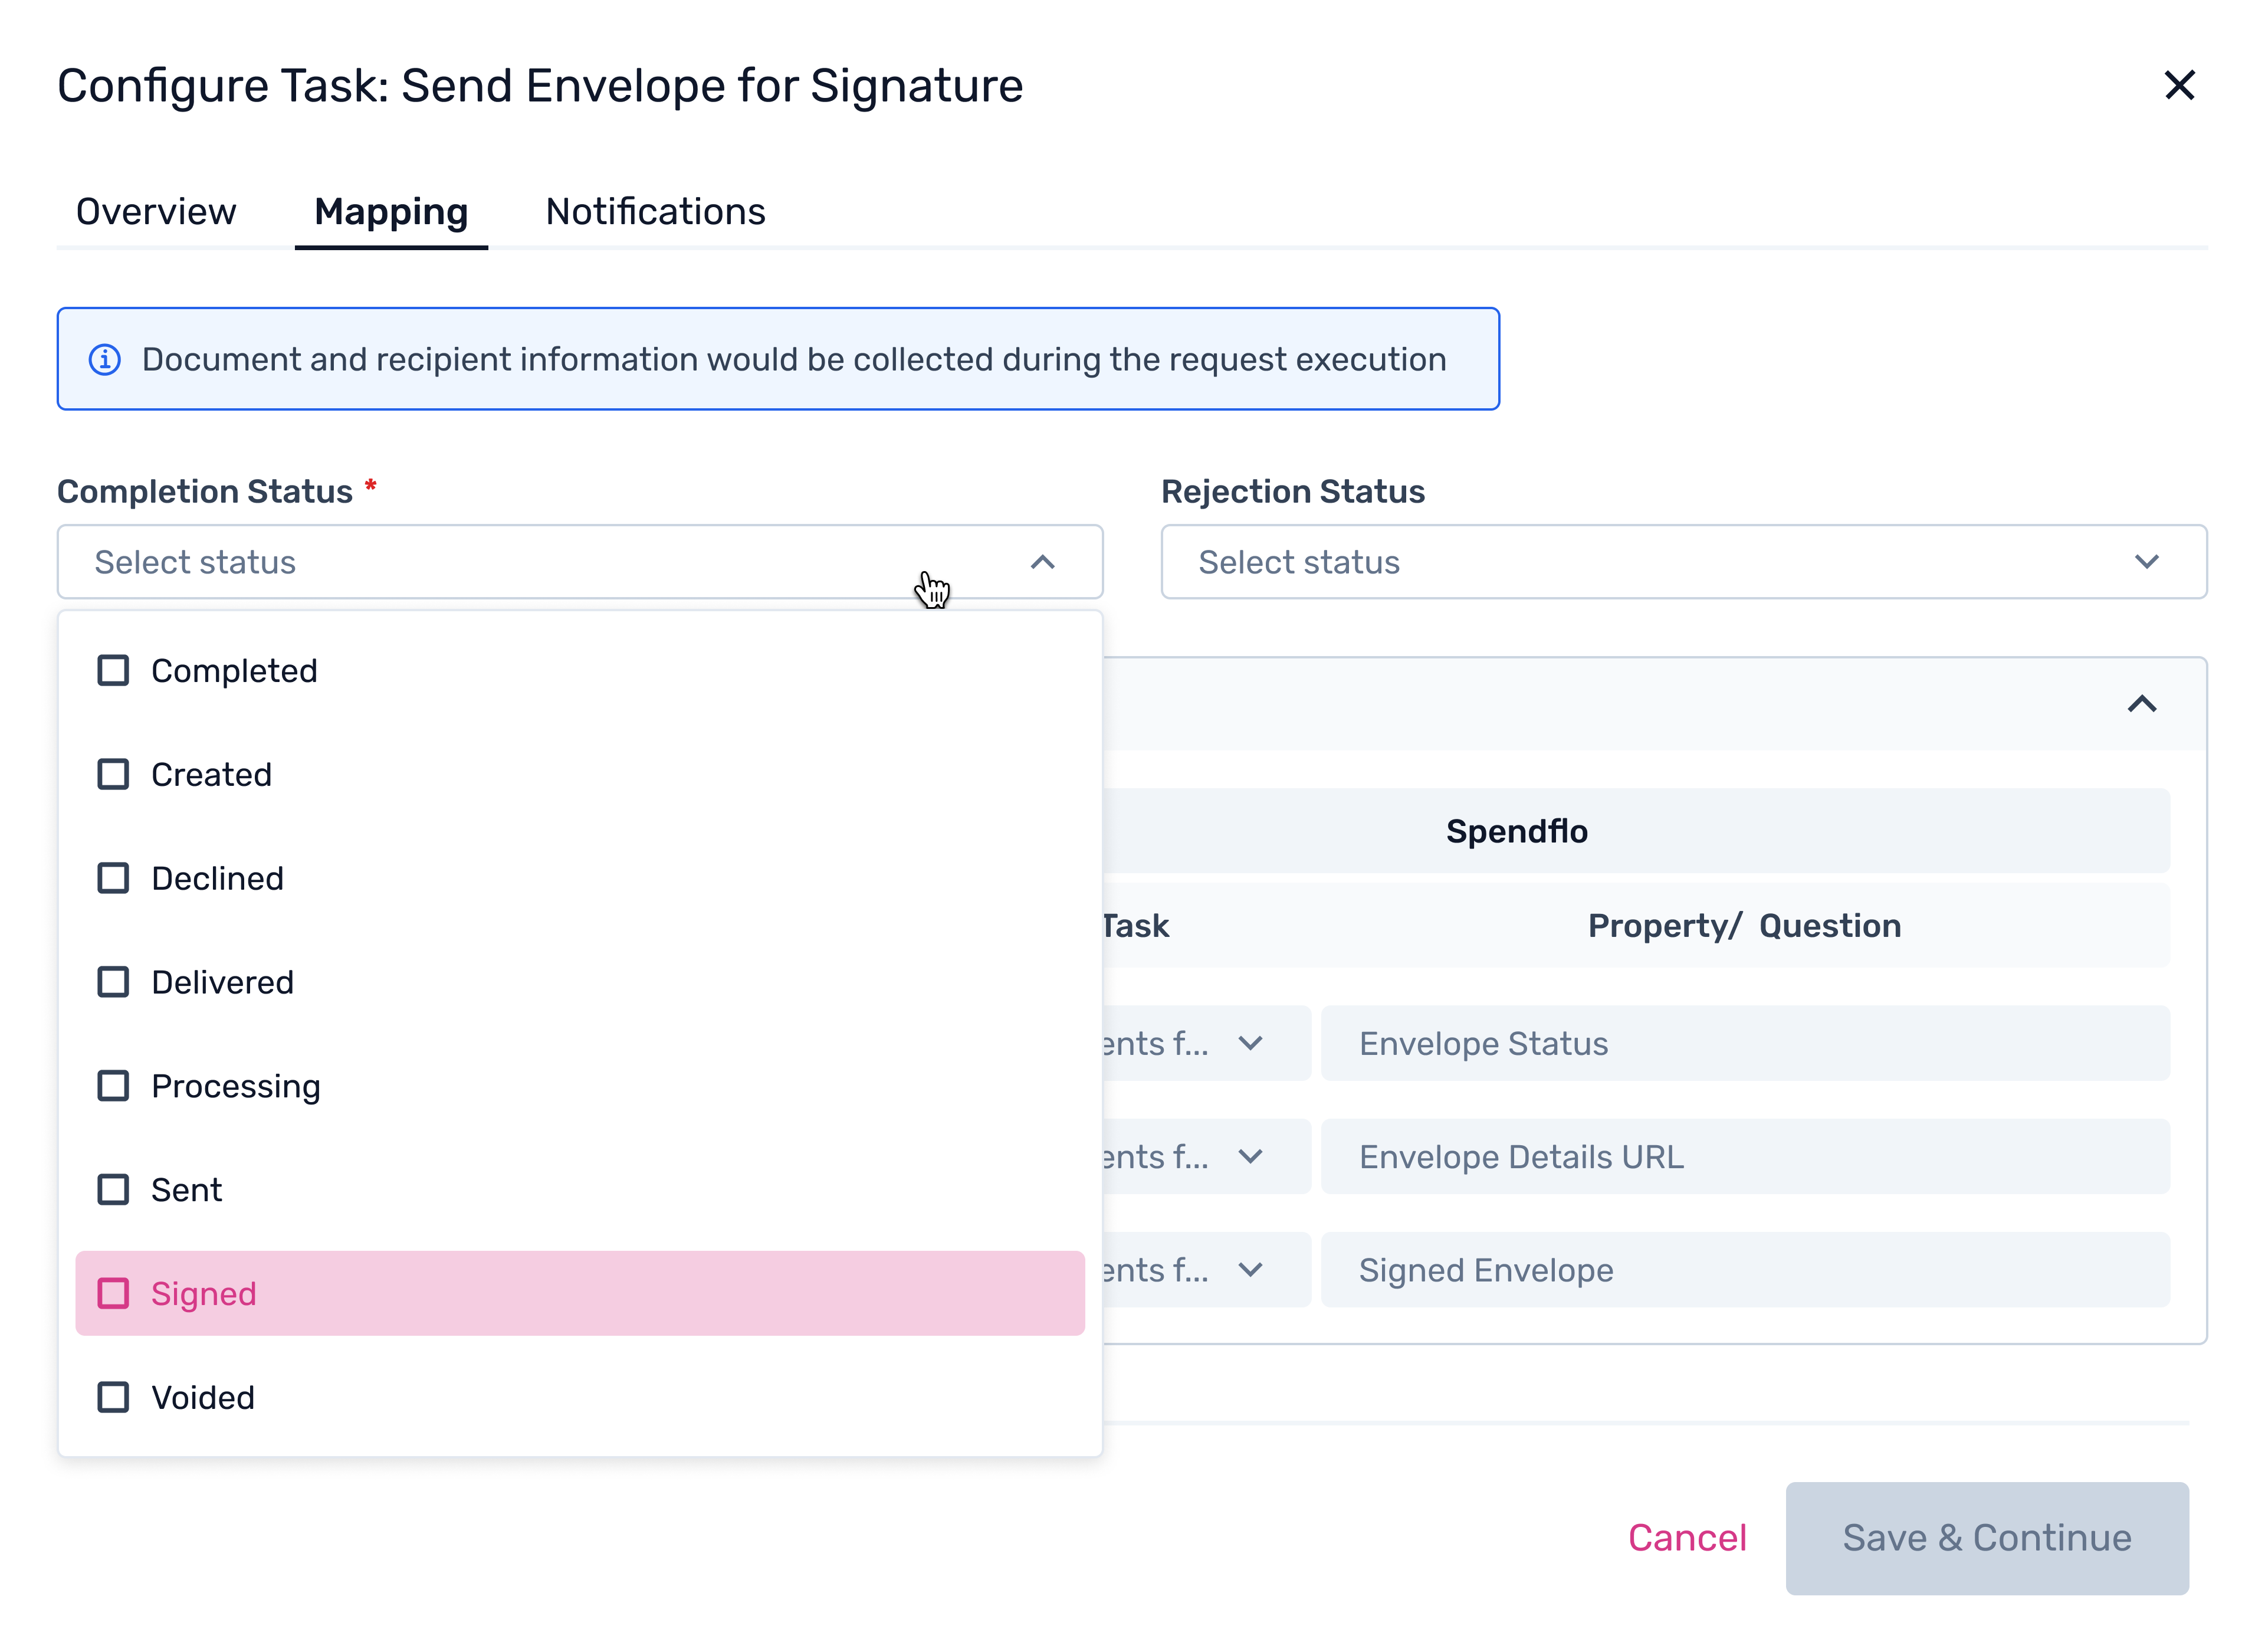Tick the Declined status option

[113, 879]
